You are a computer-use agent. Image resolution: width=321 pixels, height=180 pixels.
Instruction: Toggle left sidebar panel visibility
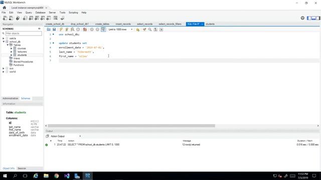[x=309, y=18]
